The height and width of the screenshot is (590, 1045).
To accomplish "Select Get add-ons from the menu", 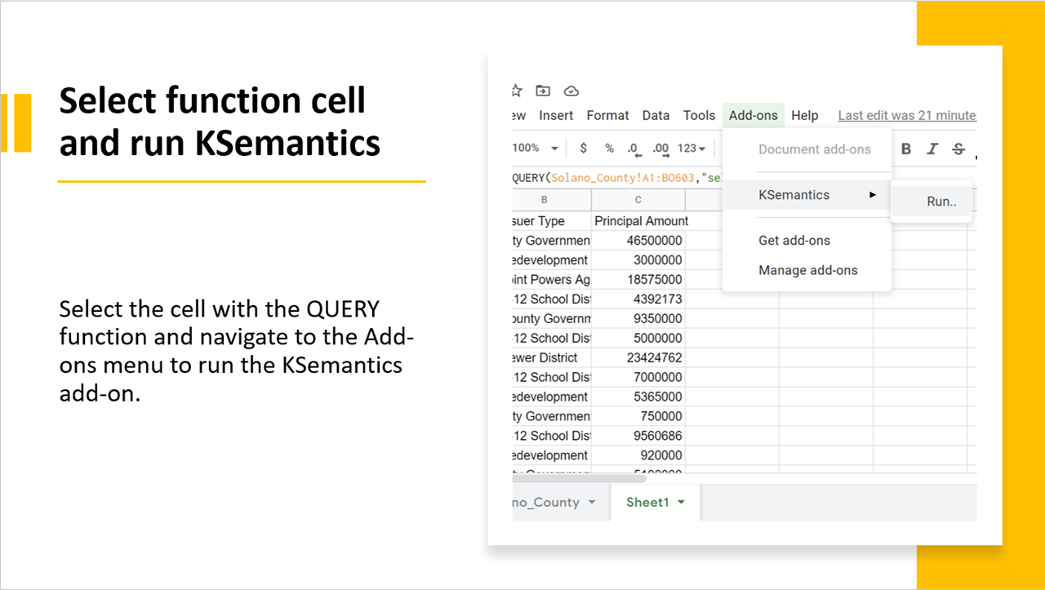I will [x=794, y=240].
